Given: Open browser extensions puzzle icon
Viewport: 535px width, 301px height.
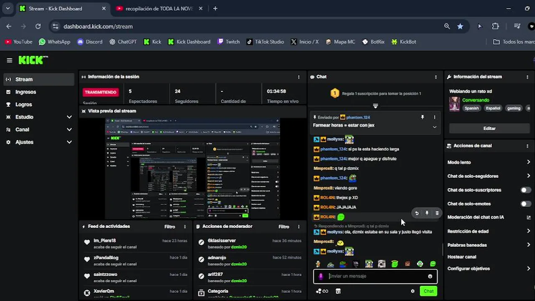Looking at the screenshot, I should click(495, 26).
